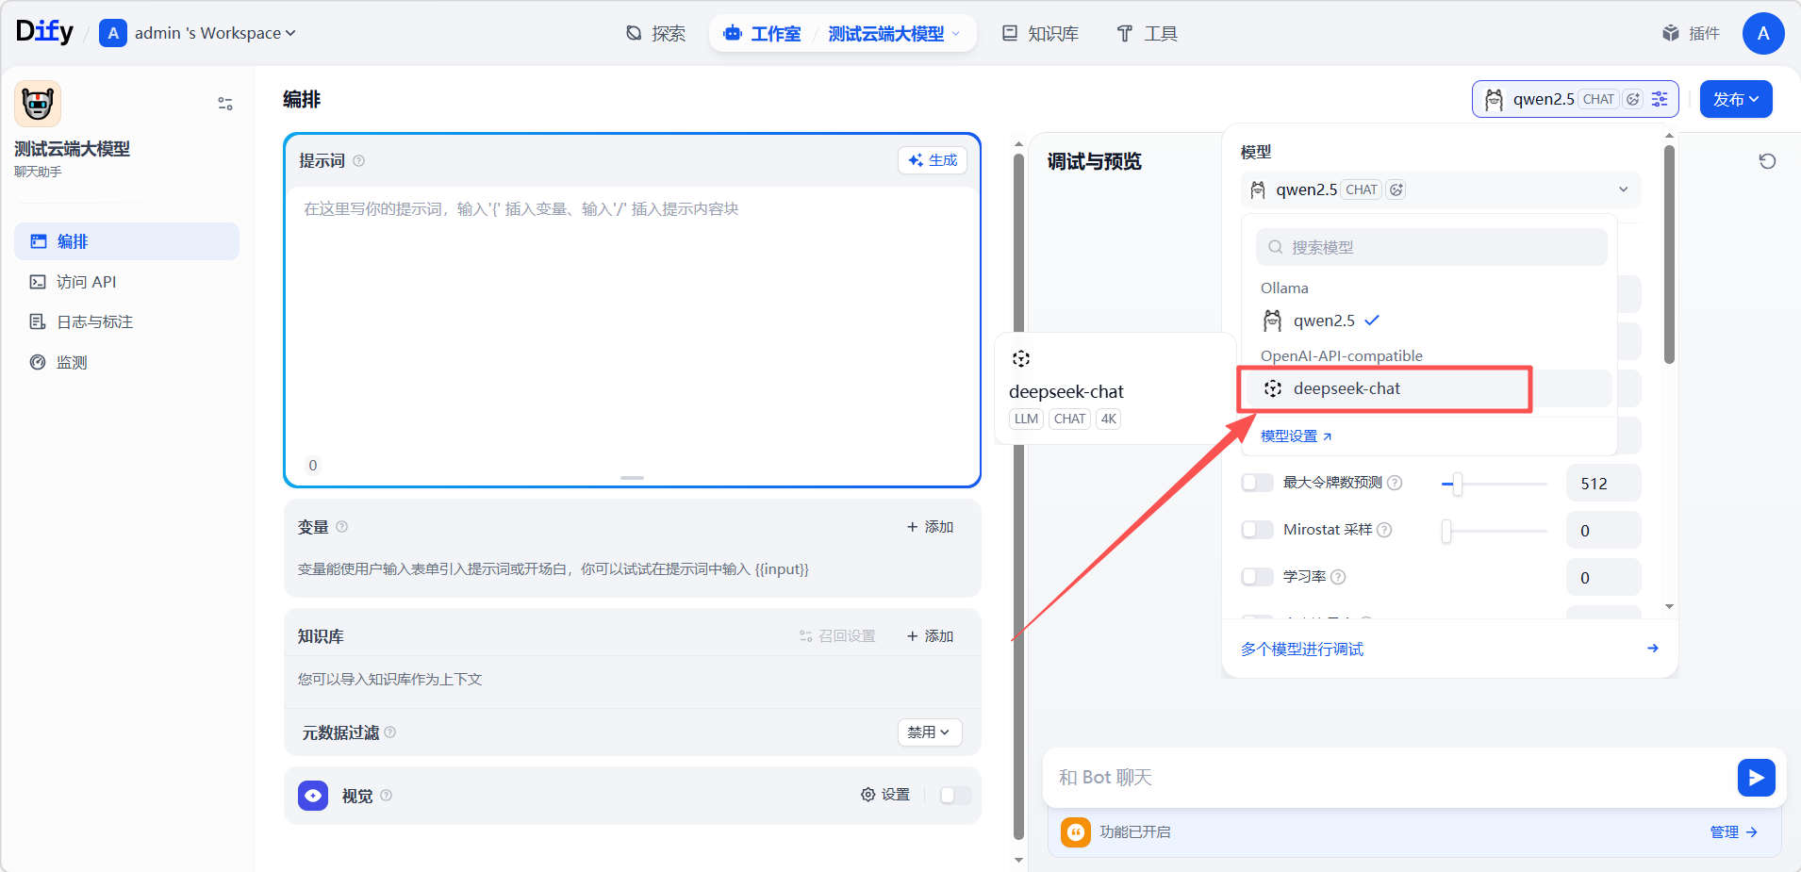Click the help icon next to 变量
The width and height of the screenshot is (1801, 872).
click(342, 527)
